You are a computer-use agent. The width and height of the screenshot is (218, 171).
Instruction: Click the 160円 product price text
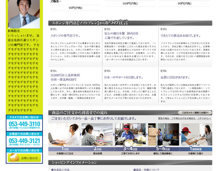click(130, 3)
